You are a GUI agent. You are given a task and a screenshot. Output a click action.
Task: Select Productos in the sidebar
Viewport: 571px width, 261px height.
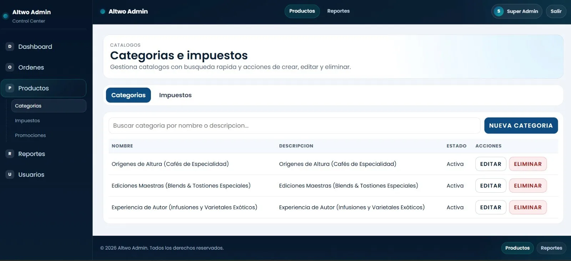tap(44, 88)
